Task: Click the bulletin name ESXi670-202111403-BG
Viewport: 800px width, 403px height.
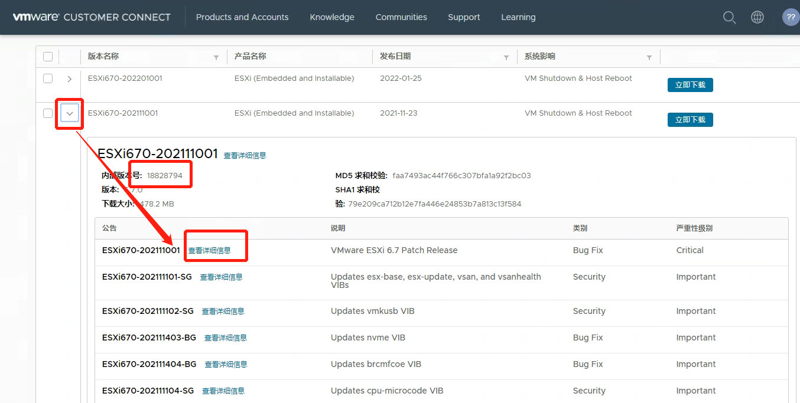Action: (x=149, y=338)
